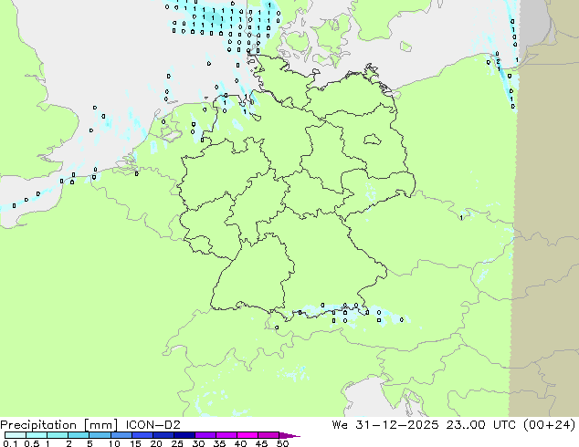Click the '30' legend value label

click(x=198, y=443)
